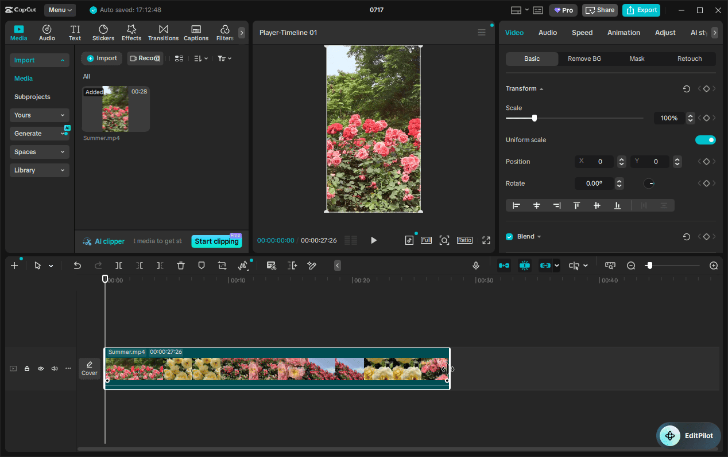The height and width of the screenshot is (457, 728).
Task: Open the Transitions panel
Action: [163, 33]
